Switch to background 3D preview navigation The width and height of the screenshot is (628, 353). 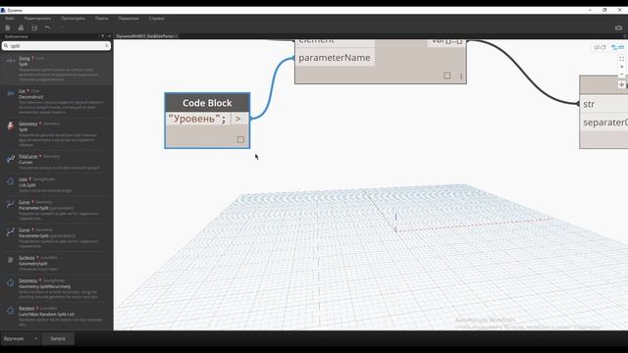[600, 47]
